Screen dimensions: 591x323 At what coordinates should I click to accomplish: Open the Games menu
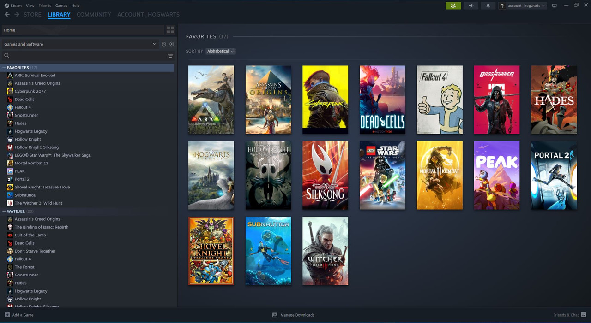61,6
